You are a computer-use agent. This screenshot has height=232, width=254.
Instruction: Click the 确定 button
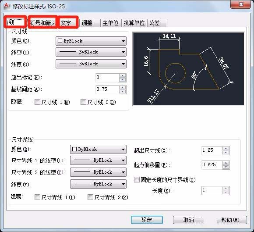coord(147,220)
